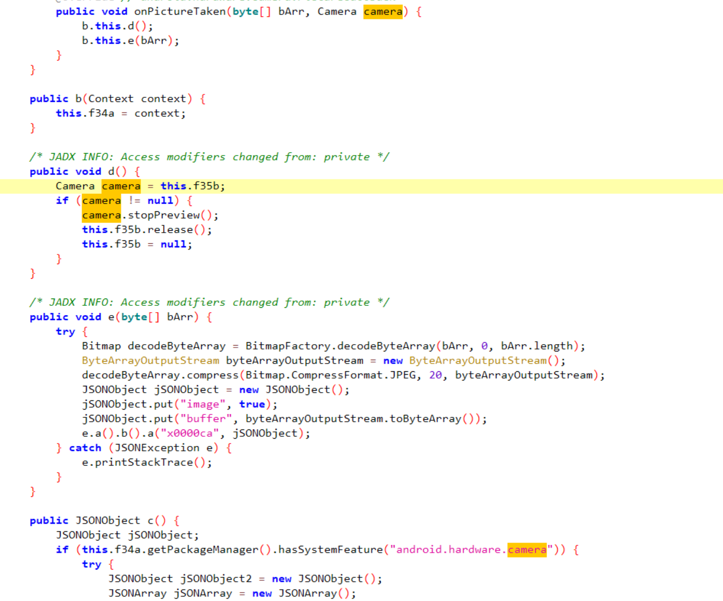Click the b.this.d(); call line
This screenshot has height=601, width=723.
[117, 26]
